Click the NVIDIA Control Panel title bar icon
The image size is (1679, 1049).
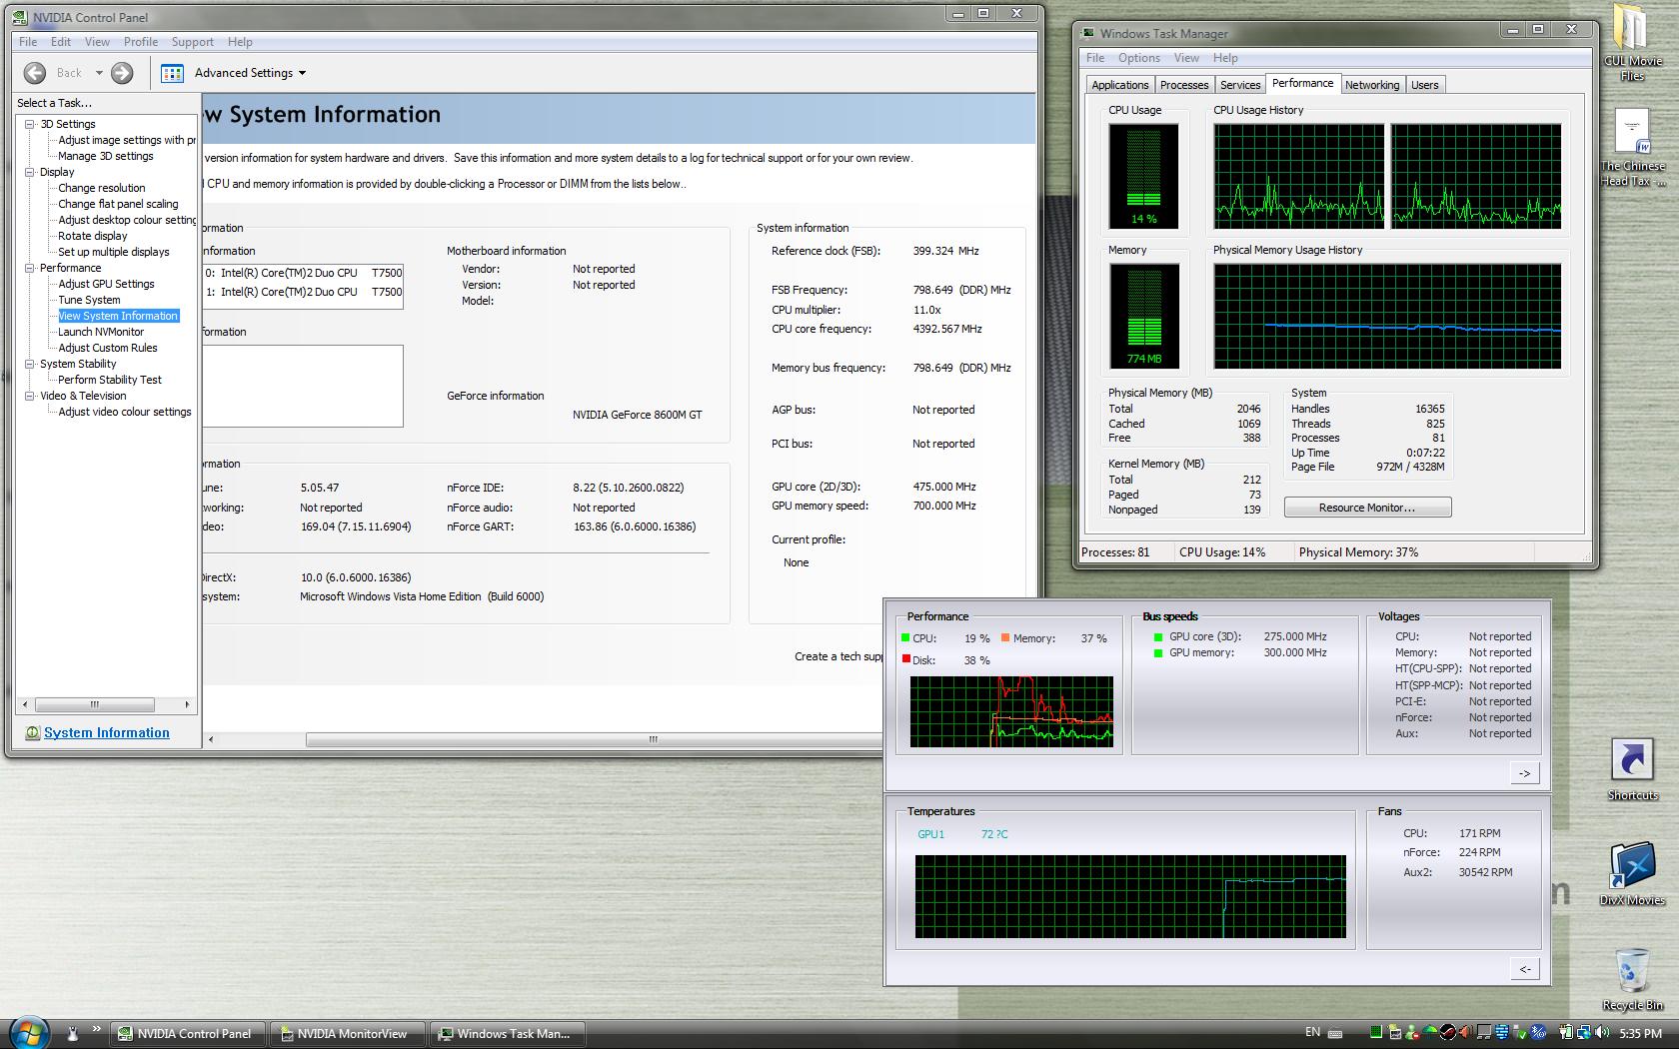19,17
